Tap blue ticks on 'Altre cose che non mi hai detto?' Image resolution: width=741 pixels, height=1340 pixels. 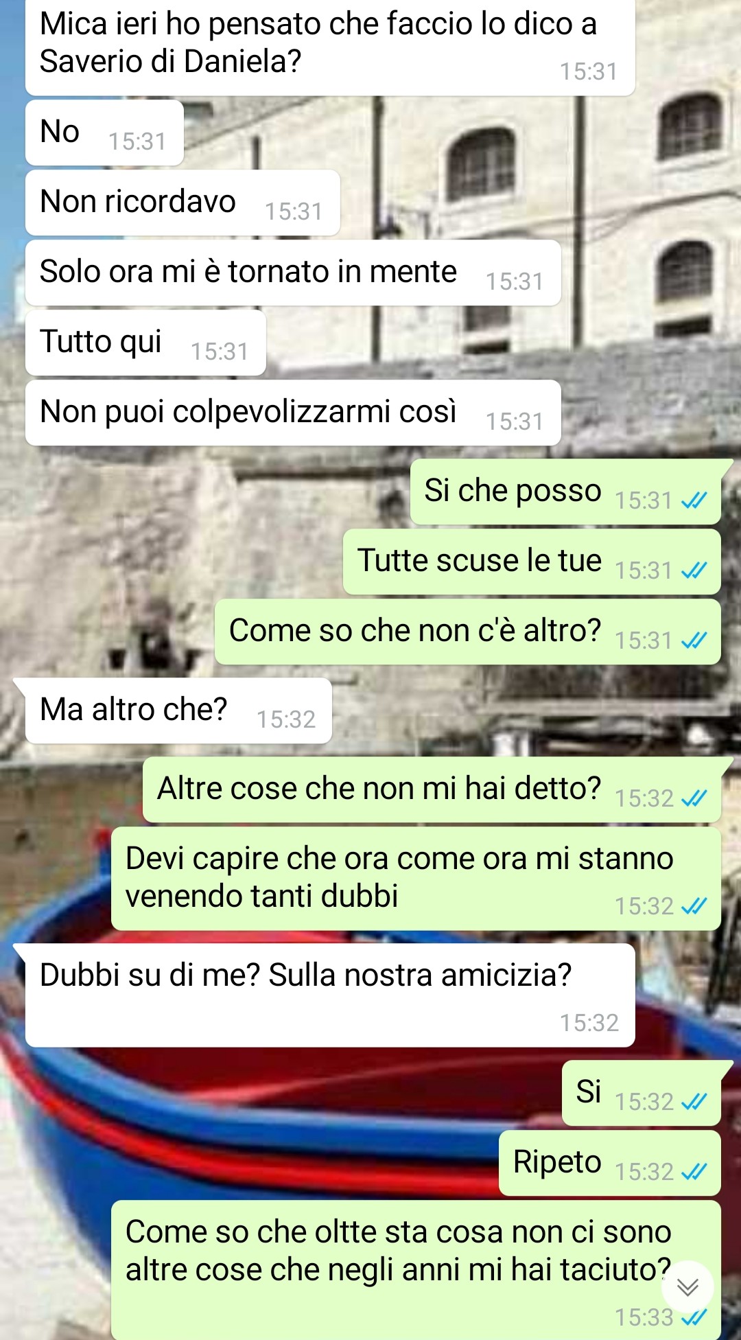pyautogui.click(x=694, y=799)
